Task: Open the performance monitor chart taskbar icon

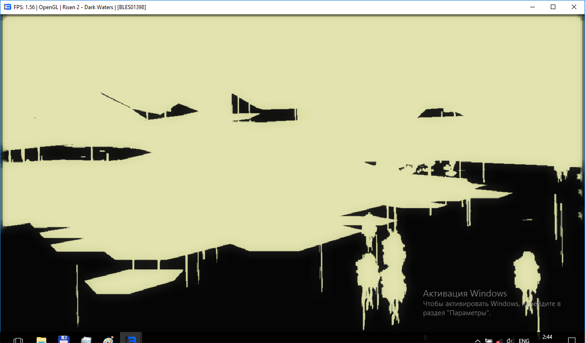Action: pyautogui.click(x=86, y=340)
